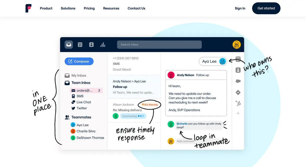Screen dimensions: 306x167
Task: Click the Search Inbox field
Action: (159, 44)
